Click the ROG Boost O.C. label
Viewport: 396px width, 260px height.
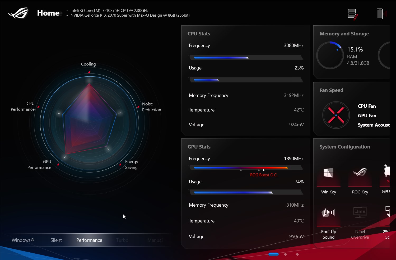(264, 175)
